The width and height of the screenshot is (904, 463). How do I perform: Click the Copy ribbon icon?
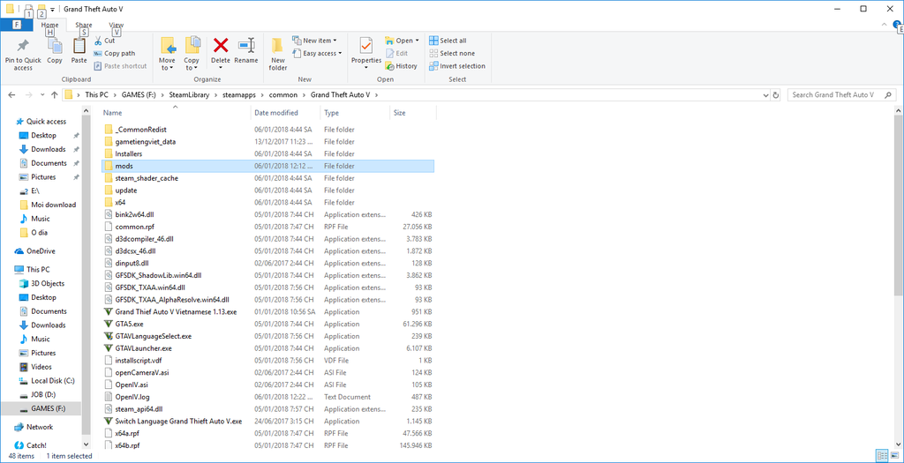pos(55,46)
